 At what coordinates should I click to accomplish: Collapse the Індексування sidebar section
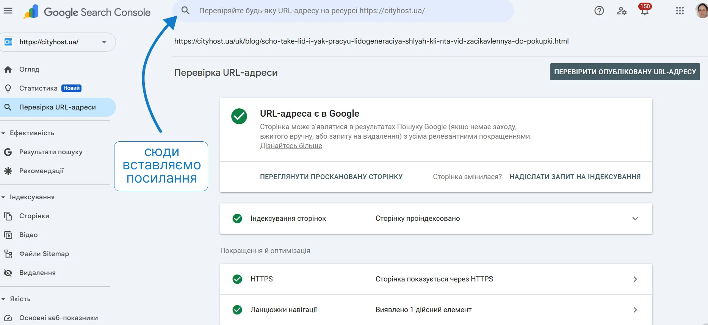[3, 197]
